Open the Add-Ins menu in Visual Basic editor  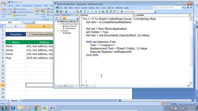[111, 8]
